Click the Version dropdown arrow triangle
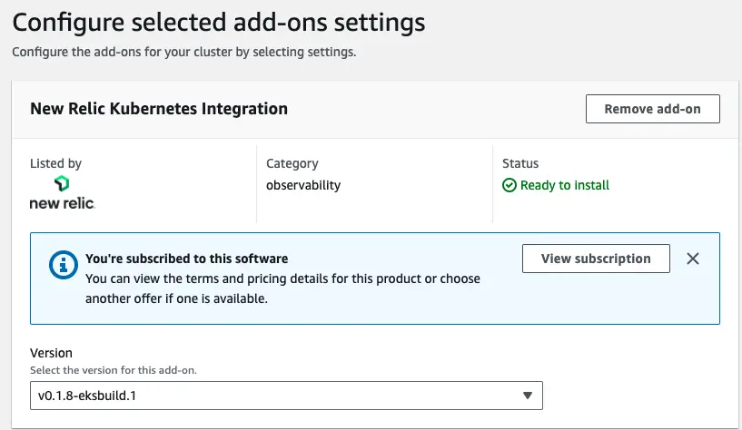Image resolution: width=742 pixels, height=430 pixels. [528, 396]
